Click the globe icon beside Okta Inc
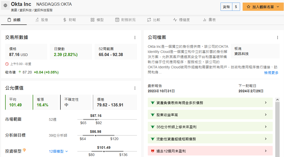This screenshot has width=284, height=157. tap(5, 5)
